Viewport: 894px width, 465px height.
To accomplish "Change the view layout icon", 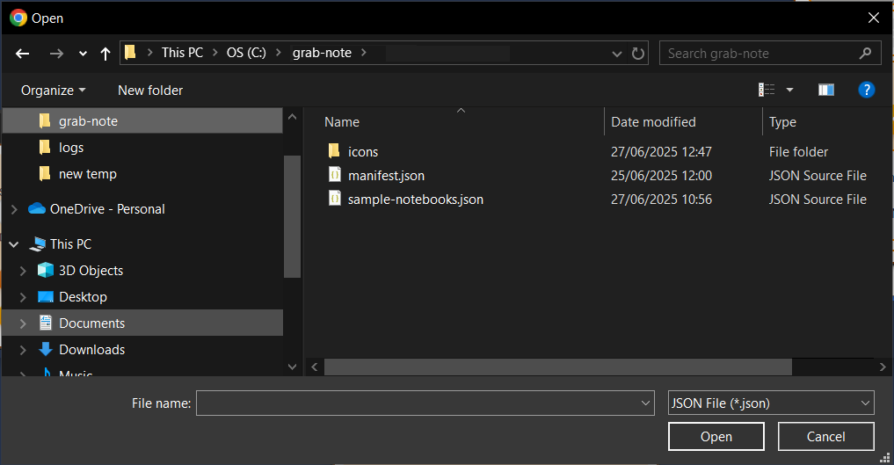I will pos(767,90).
